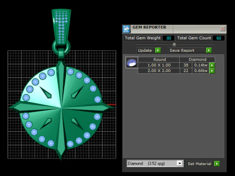The height and width of the screenshot is (176, 235).
Task: Collapse panel using round arrow toggle
Action: 174,44
